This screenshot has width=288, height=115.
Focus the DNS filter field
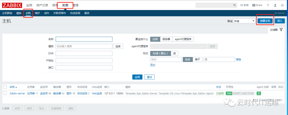(84, 53)
